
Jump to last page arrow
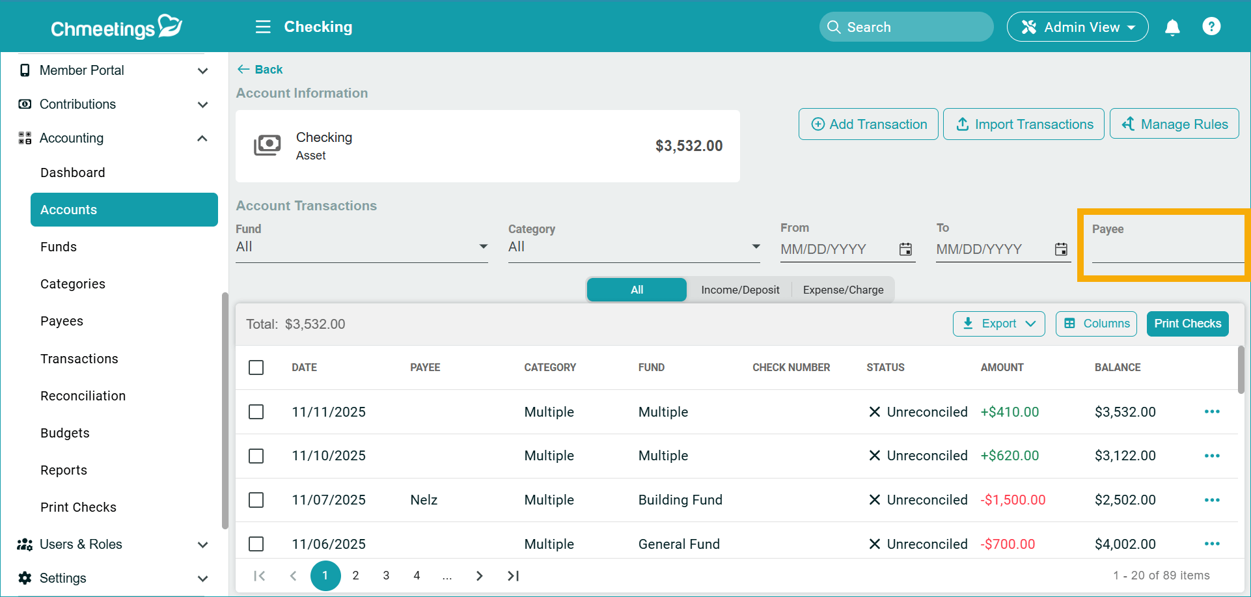pyautogui.click(x=513, y=576)
